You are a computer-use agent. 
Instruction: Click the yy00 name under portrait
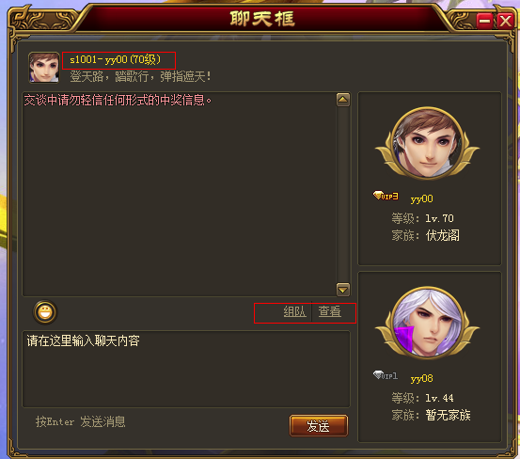(x=421, y=199)
